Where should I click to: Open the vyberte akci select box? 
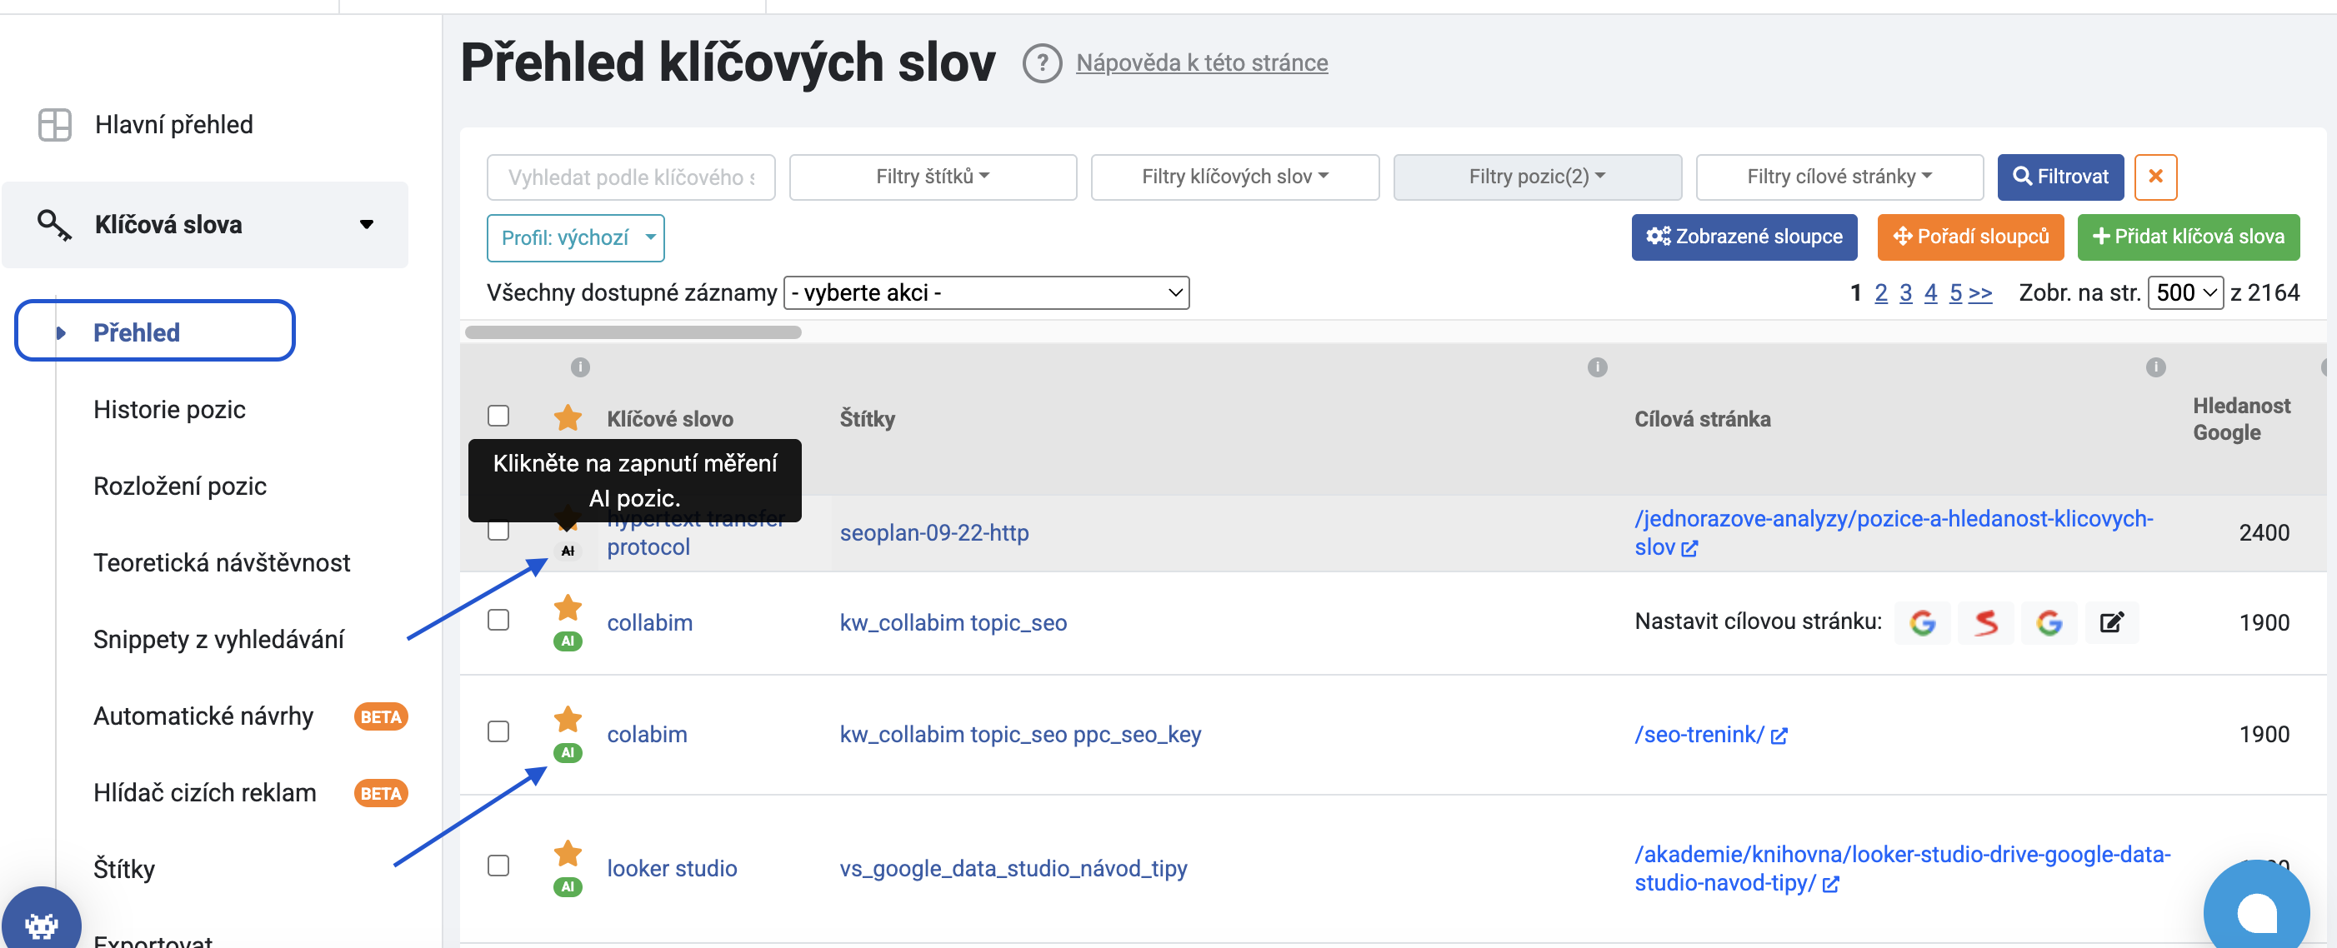tap(986, 292)
